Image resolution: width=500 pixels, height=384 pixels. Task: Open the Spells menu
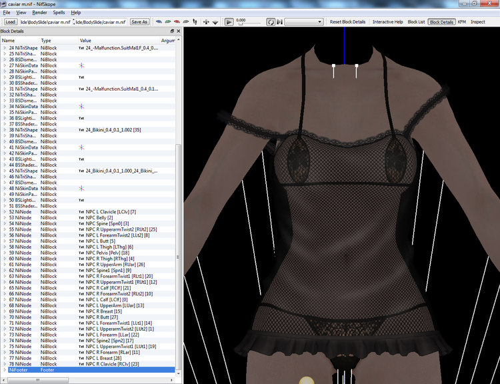click(59, 13)
